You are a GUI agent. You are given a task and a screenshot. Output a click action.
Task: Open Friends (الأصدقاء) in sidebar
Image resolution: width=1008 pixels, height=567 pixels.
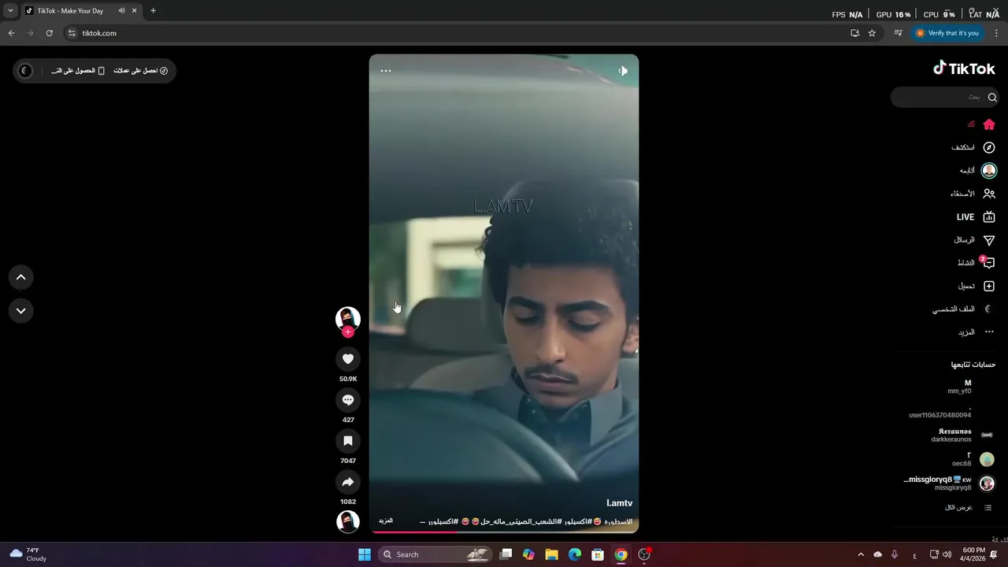point(973,194)
